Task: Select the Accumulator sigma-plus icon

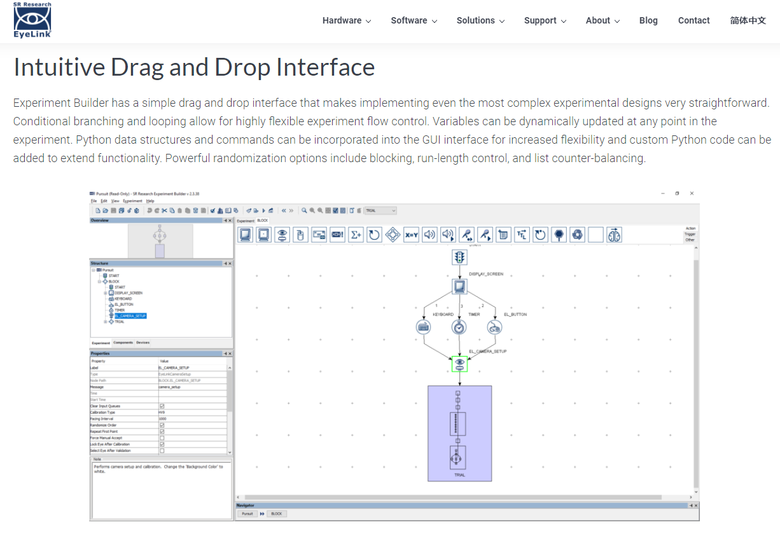Action: tap(356, 235)
